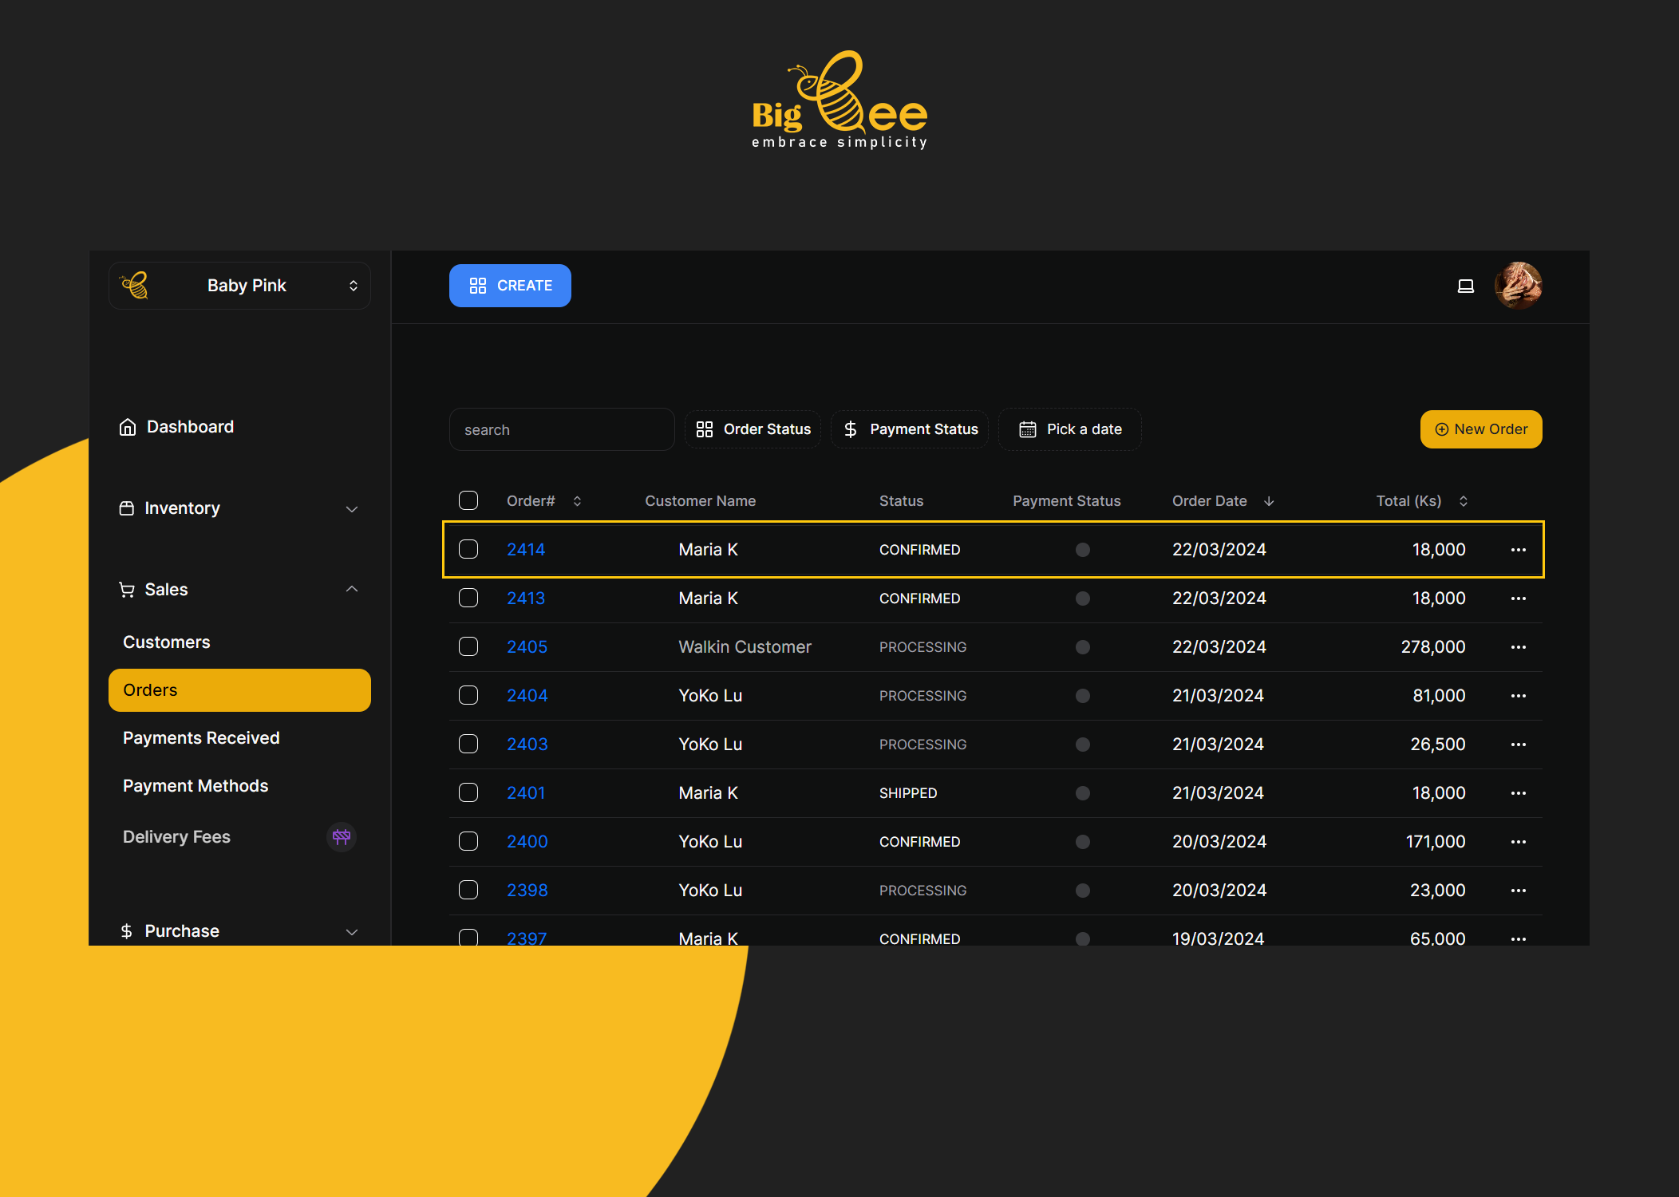Screen dimensions: 1679x1197
Task: Select all orders with header checkbox
Action: pos(468,500)
